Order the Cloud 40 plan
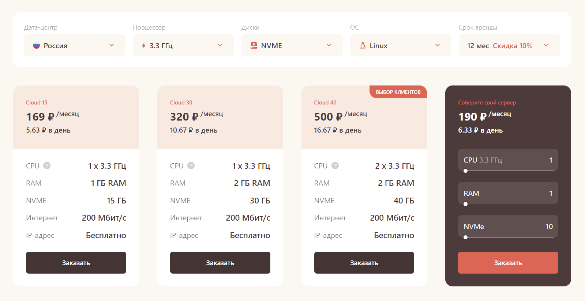Screen dimensions: 585x301 [x=364, y=263]
